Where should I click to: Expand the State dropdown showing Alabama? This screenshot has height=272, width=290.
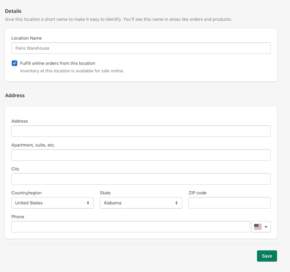(x=138, y=203)
